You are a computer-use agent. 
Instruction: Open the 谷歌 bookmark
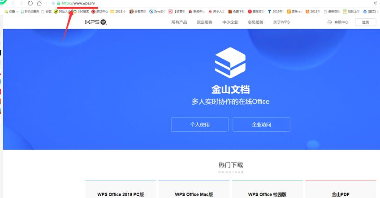click(47, 11)
